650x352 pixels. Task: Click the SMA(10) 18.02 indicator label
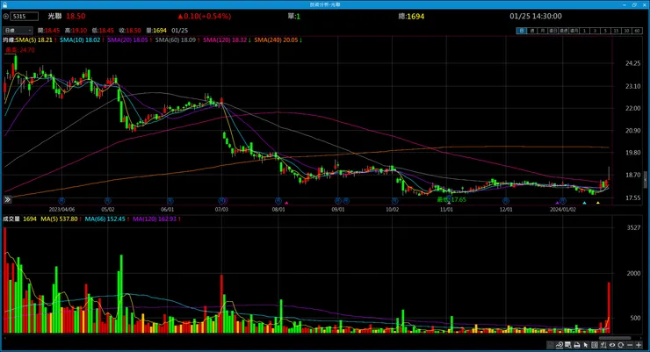[80, 40]
